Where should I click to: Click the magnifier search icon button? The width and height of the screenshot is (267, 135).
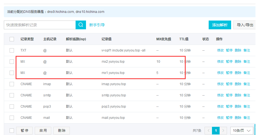pos(81,25)
